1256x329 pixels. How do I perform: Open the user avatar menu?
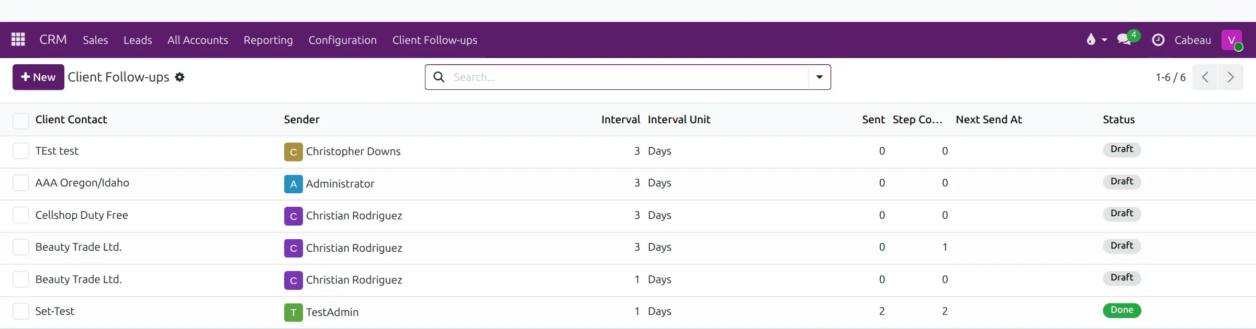coord(1232,40)
